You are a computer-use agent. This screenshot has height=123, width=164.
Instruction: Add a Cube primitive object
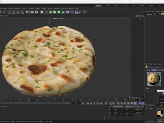[42, 12]
